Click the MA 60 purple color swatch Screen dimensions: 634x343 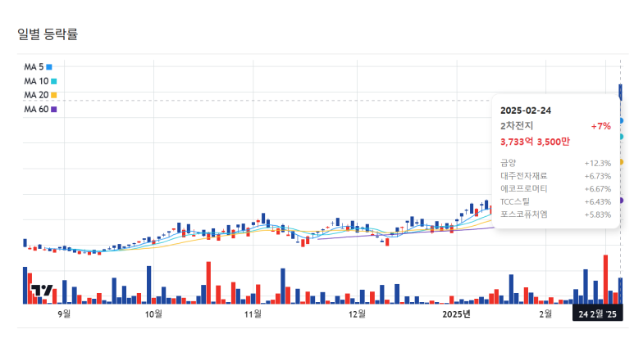(x=54, y=110)
